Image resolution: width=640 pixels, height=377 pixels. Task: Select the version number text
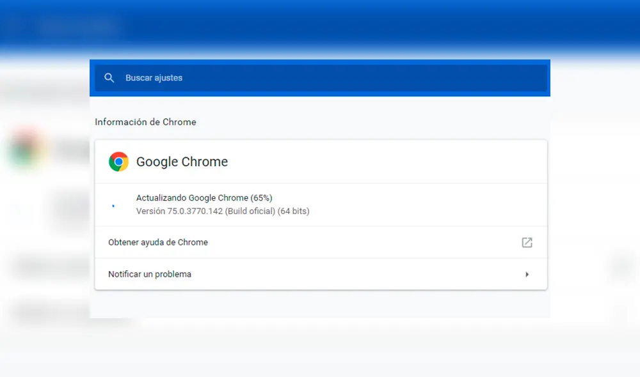223,211
